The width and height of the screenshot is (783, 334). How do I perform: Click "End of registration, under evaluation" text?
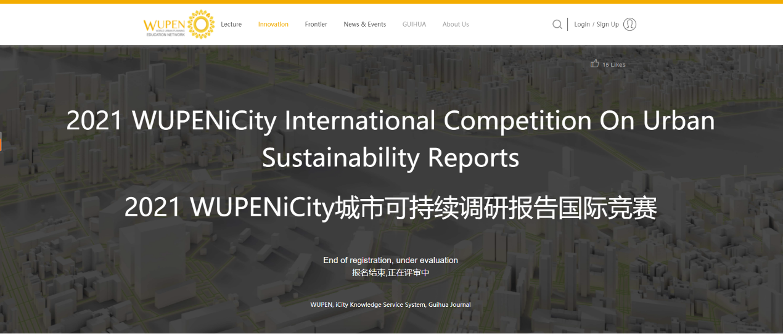tap(390, 260)
